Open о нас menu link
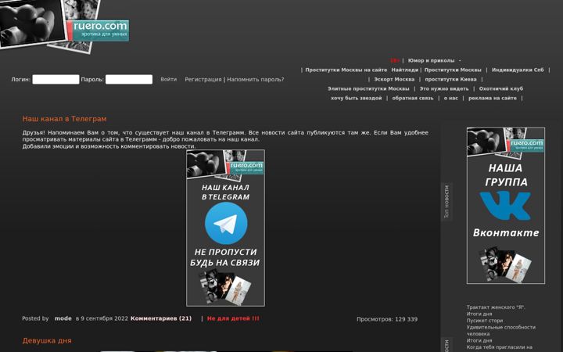 451,98
